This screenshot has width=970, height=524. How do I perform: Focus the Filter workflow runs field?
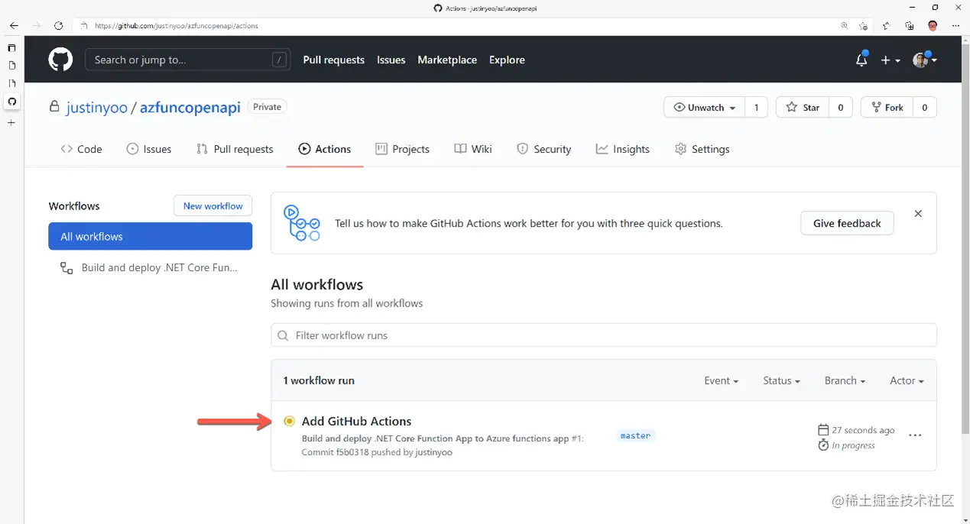(604, 335)
